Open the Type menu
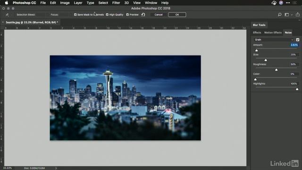This screenshot has height=170, width=302. click(90, 3)
